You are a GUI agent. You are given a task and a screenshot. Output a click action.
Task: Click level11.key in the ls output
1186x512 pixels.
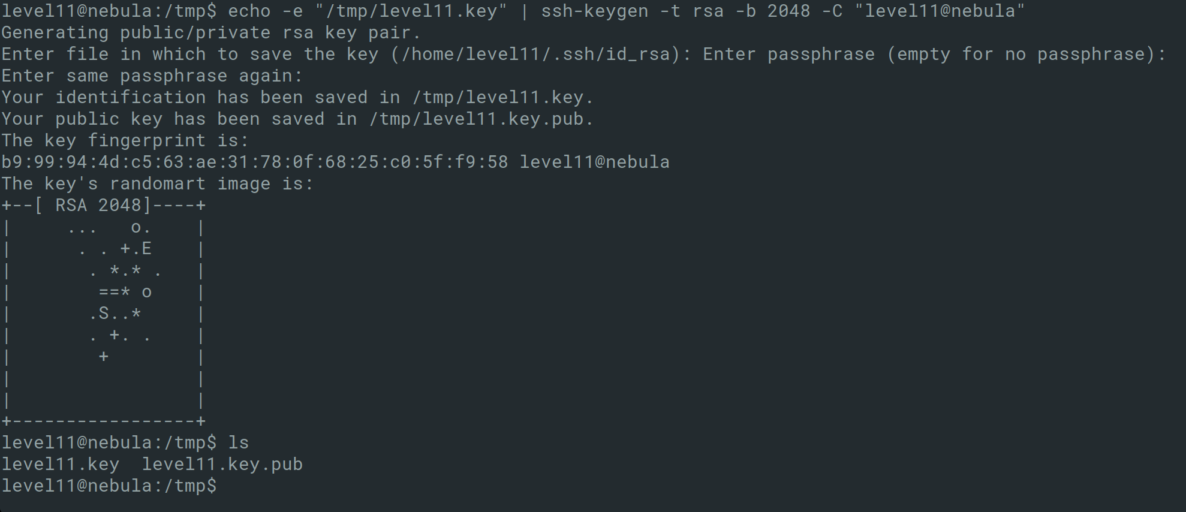[60, 464]
